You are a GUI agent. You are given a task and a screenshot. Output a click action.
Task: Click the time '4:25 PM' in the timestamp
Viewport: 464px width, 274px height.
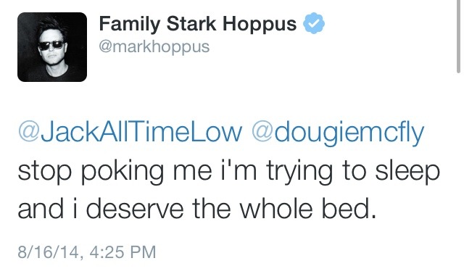point(123,252)
